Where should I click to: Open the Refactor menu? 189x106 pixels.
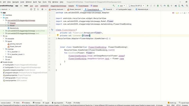coord(29,2)
